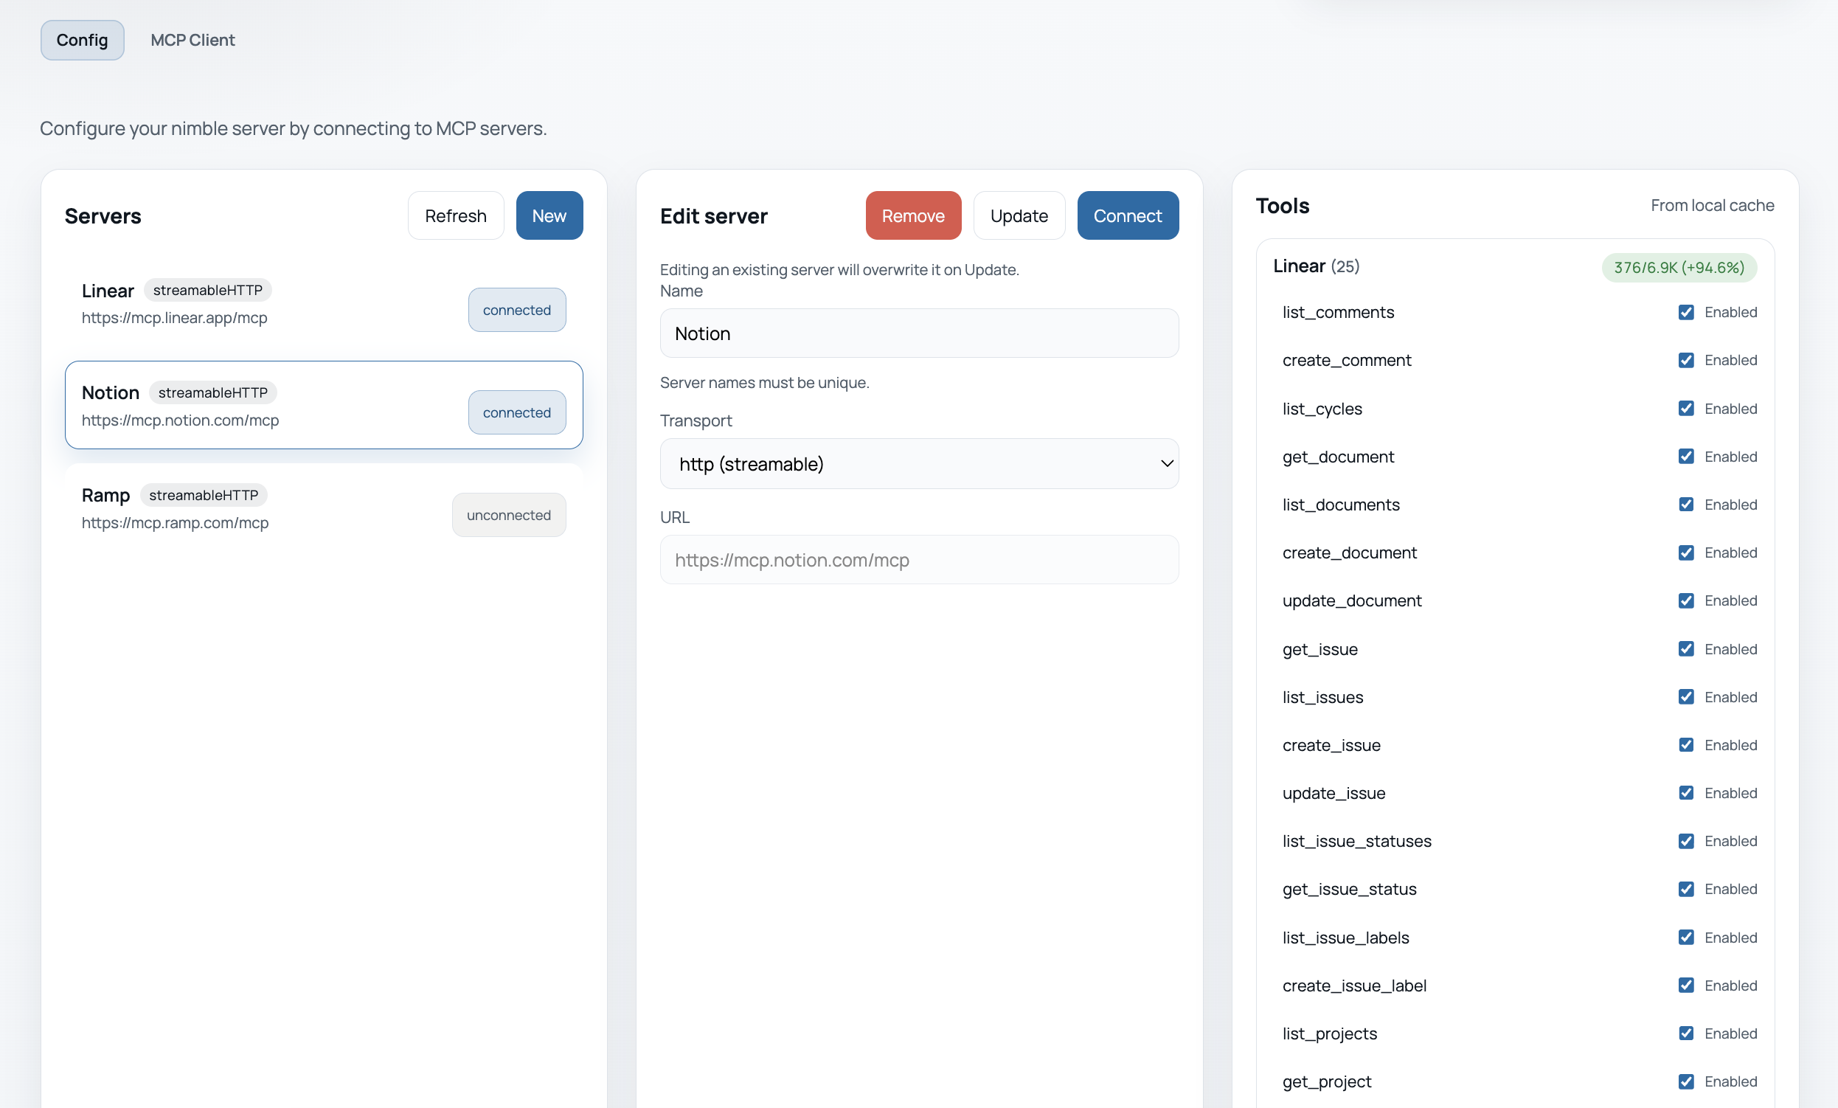Open the Transport dropdown

(x=918, y=463)
